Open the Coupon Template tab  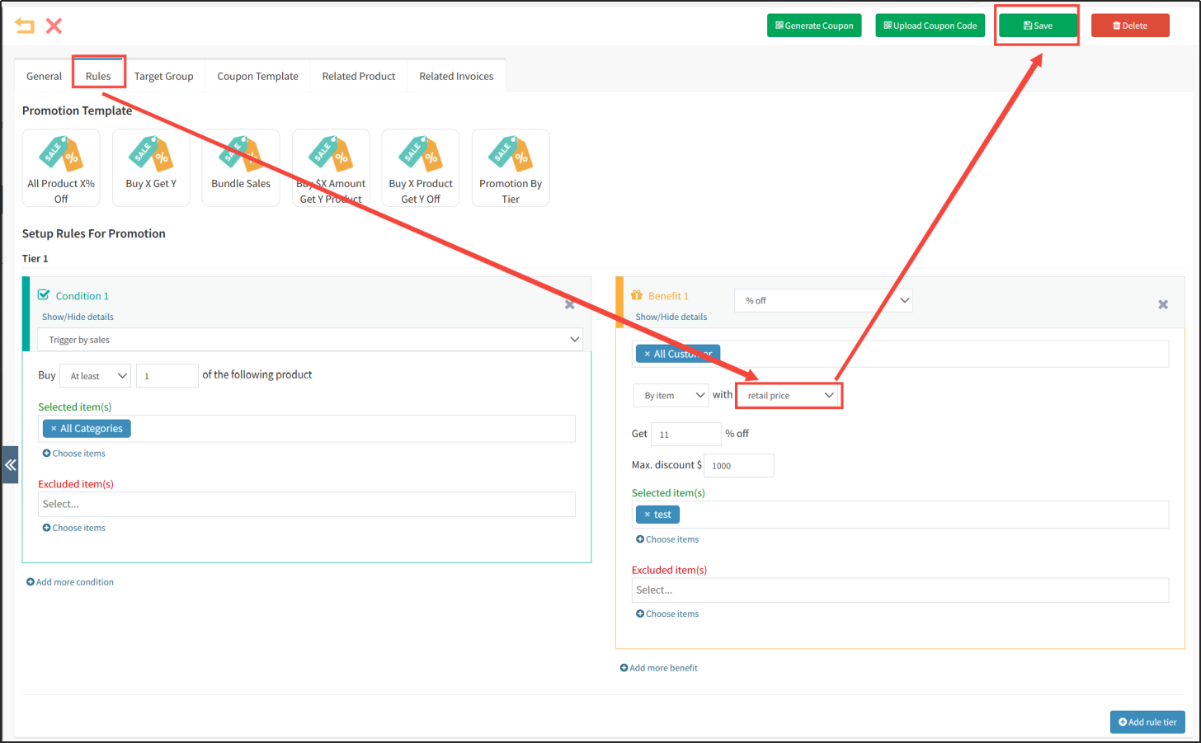coord(257,76)
